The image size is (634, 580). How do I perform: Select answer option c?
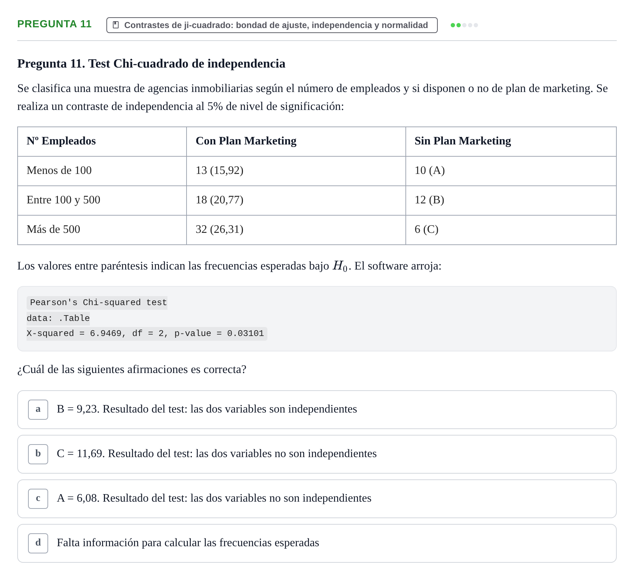point(317,498)
